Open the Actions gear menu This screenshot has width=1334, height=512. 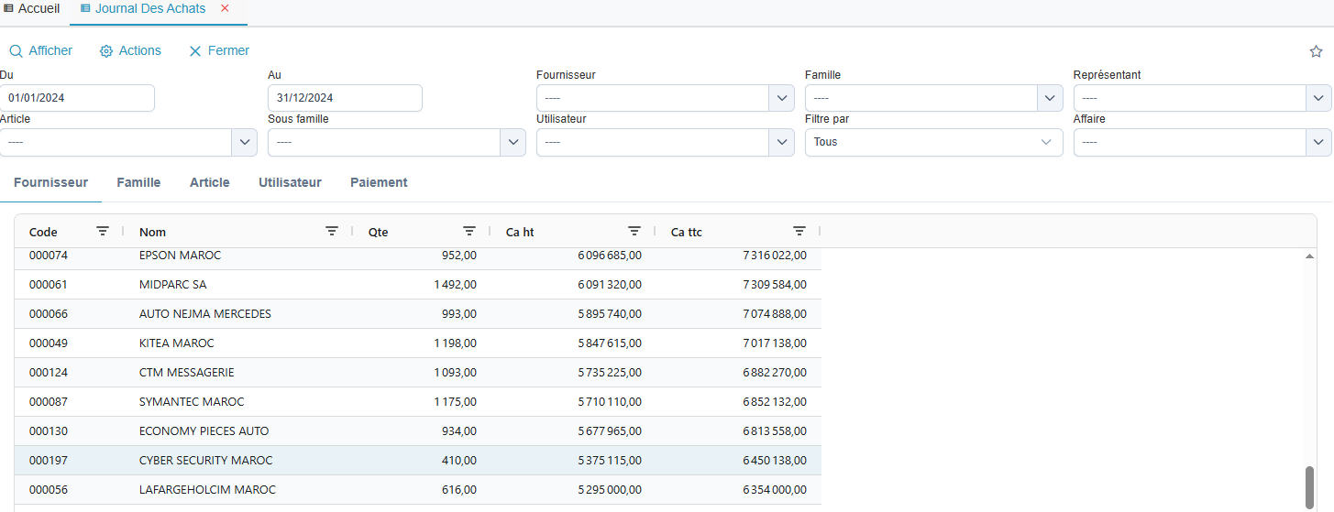coord(130,51)
